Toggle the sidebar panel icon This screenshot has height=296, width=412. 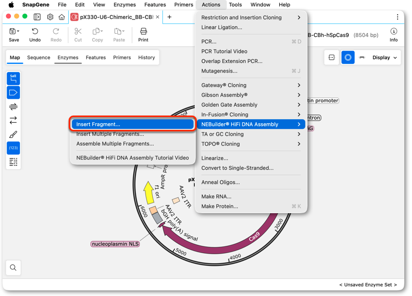point(37,17)
